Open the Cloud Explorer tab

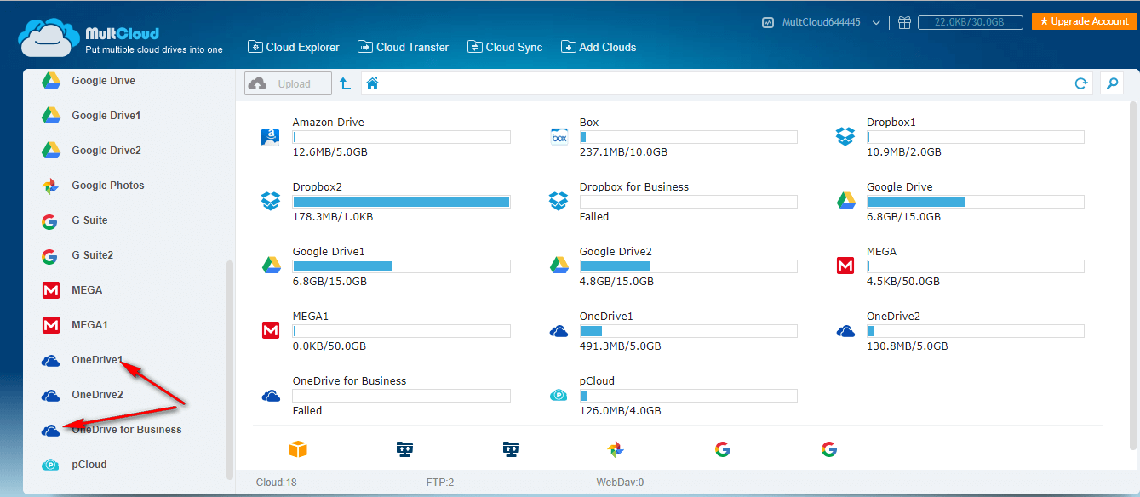point(294,48)
